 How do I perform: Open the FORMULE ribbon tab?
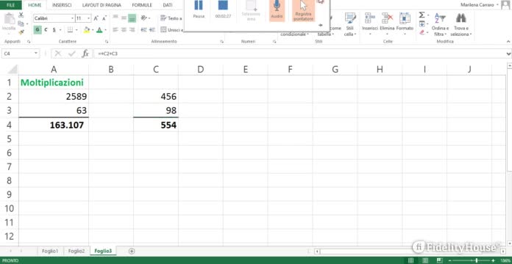pos(142,5)
